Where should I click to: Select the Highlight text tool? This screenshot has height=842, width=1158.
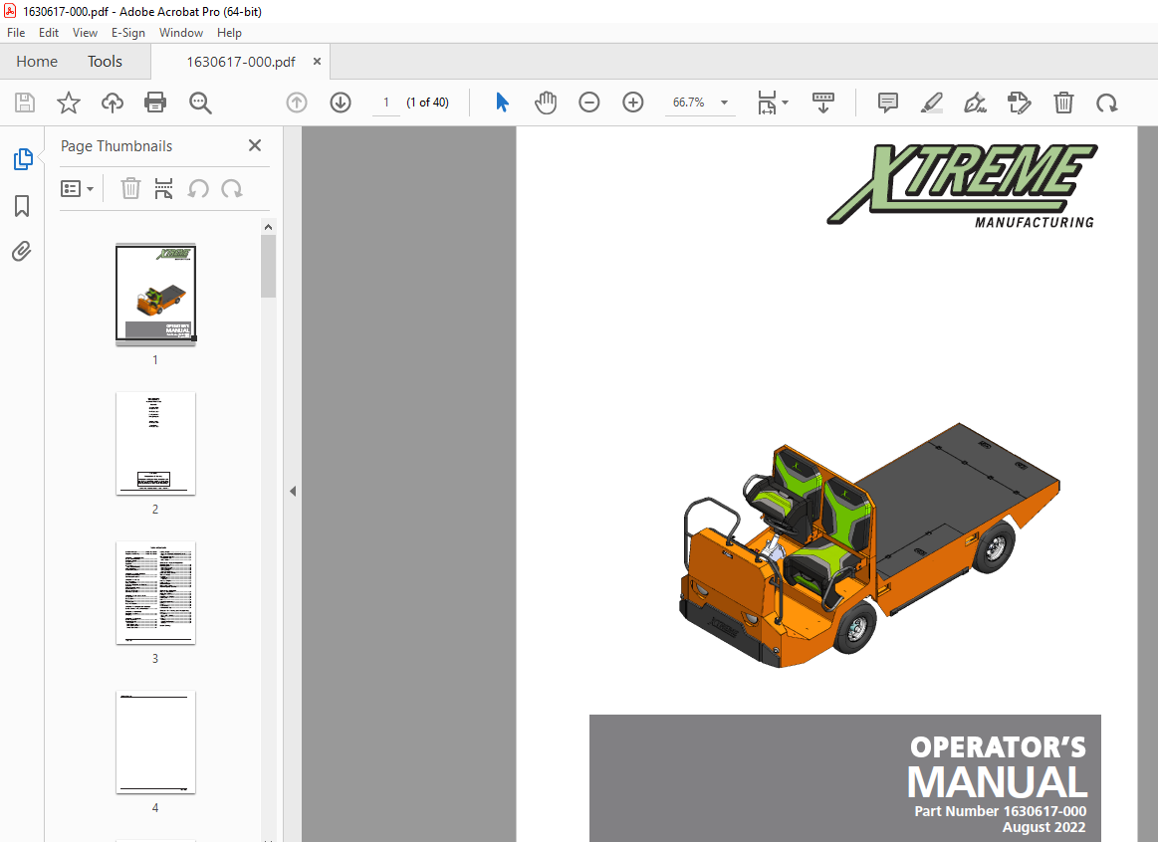click(932, 103)
